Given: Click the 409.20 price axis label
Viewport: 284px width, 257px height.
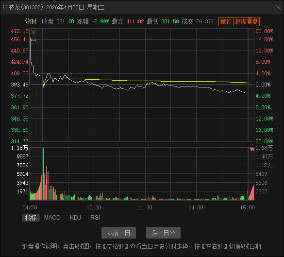Looking at the screenshot, I should [20, 73].
